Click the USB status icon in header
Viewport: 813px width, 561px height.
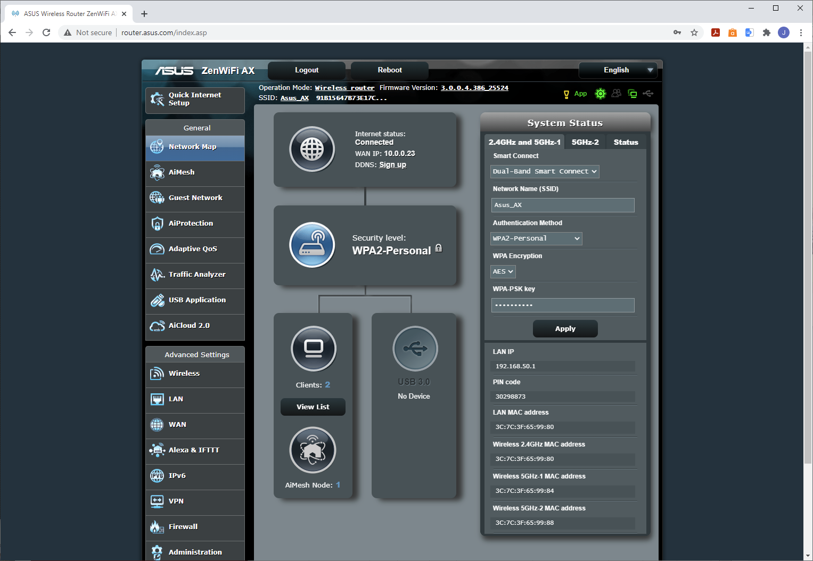(648, 94)
